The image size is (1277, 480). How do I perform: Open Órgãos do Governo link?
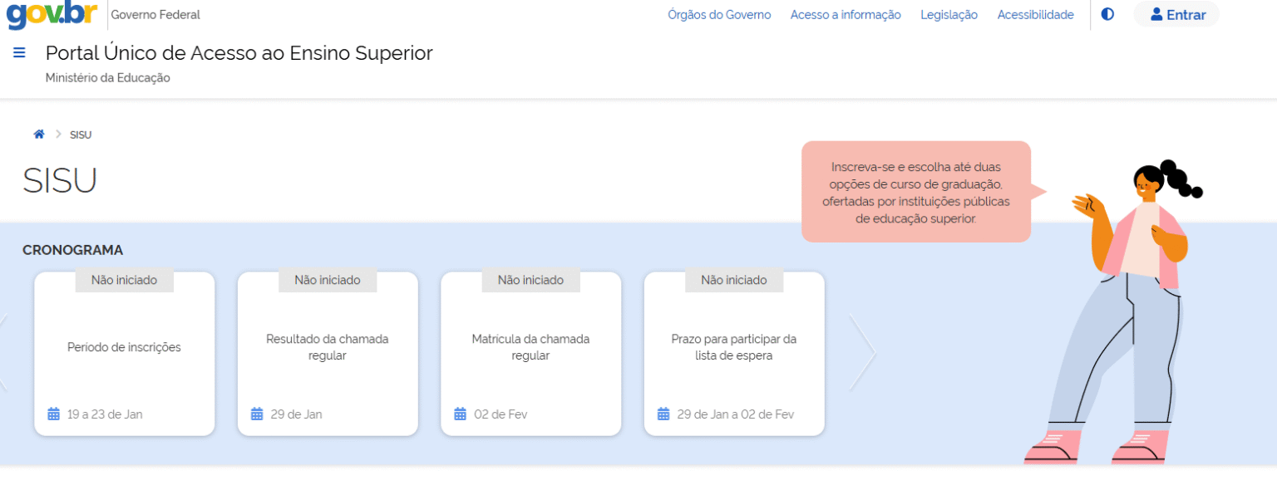click(719, 15)
